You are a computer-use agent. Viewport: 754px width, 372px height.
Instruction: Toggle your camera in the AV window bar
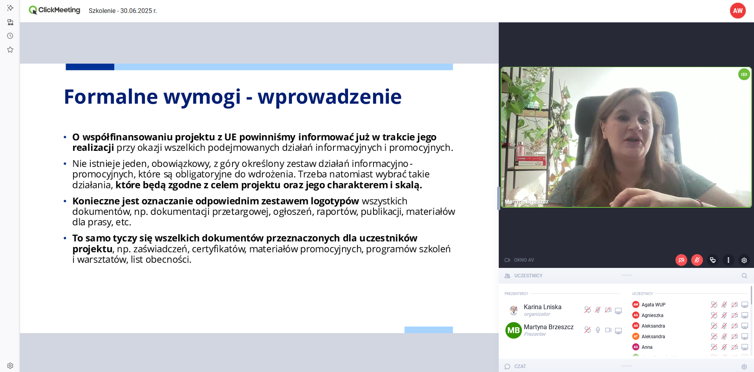pyautogui.click(x=681, y=260)
